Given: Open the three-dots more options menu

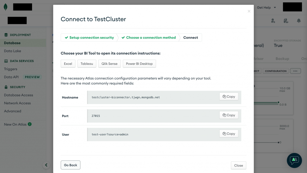Looking at the screenshot, I should point(295,71).
